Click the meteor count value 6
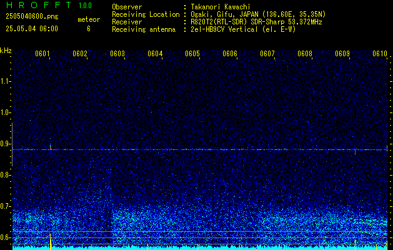Screen dimensions: 393x250 click(89, 29)
